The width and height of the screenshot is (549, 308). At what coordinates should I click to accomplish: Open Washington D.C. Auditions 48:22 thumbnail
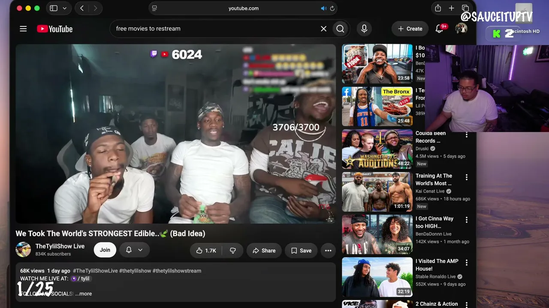377,149
